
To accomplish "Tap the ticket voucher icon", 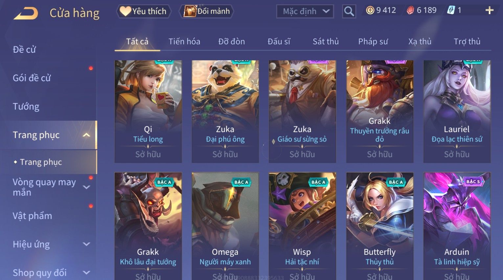I will 451,10.
